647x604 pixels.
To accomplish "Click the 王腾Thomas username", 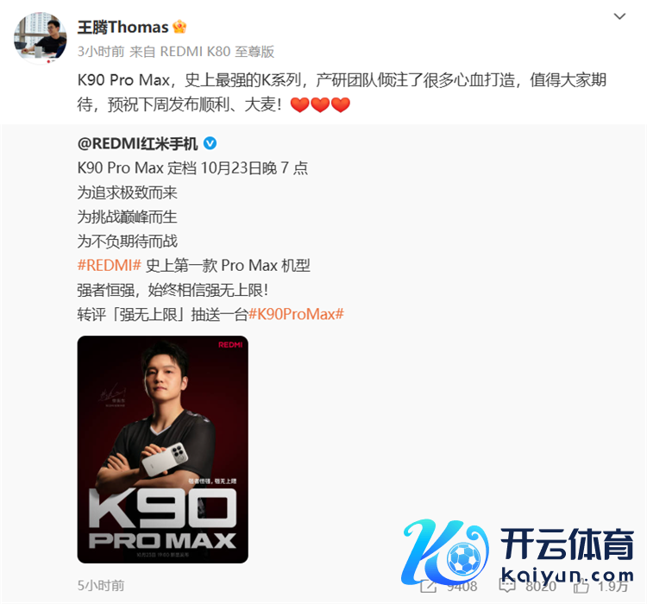I will point(123,28).
